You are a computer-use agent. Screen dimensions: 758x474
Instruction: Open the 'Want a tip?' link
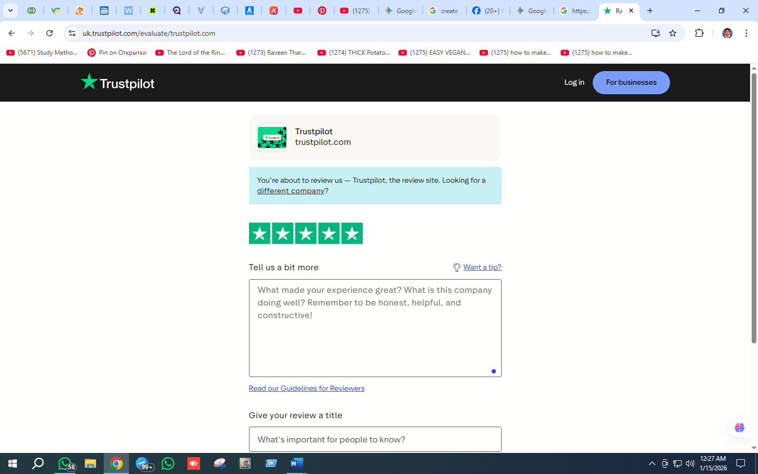[482, 267]
